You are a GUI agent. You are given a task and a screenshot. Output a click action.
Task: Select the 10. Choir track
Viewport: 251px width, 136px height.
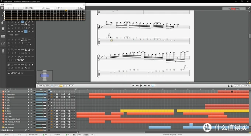click(x=8, y=116)
